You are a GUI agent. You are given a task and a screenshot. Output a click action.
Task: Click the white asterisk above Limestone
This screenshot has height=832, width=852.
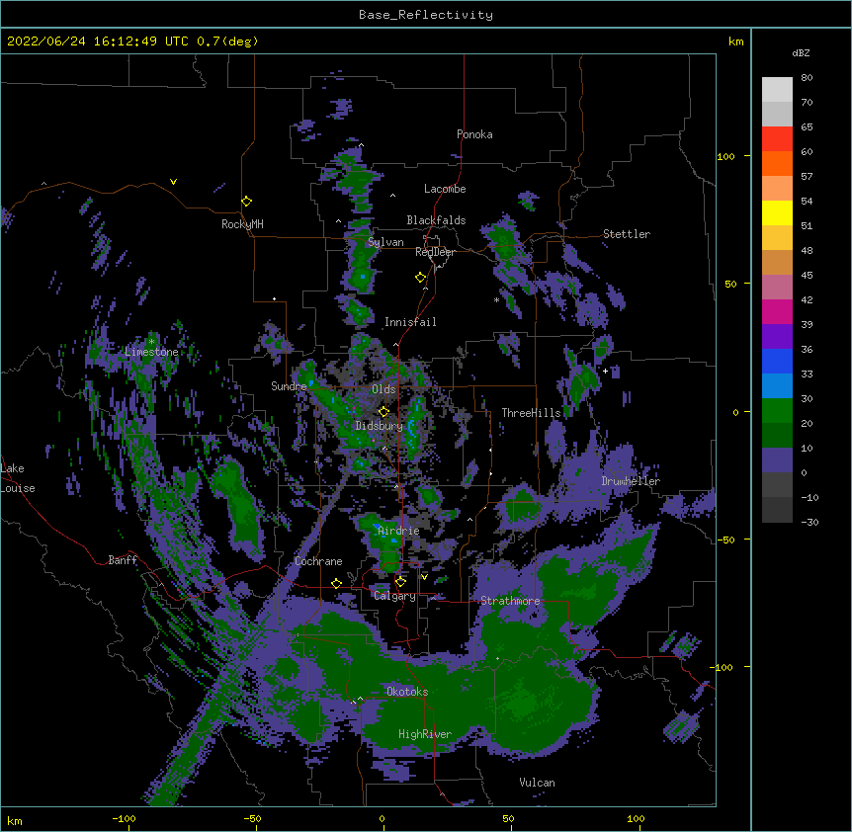tap(151, 342)
